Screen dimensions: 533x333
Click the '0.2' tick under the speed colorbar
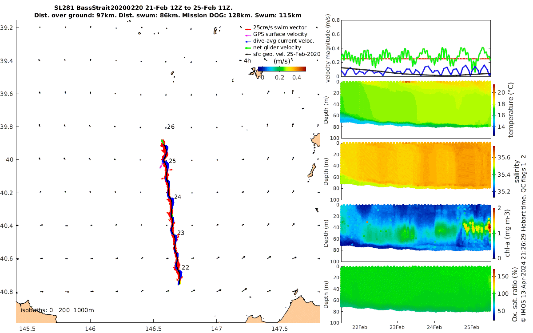[x=279, y=77]
